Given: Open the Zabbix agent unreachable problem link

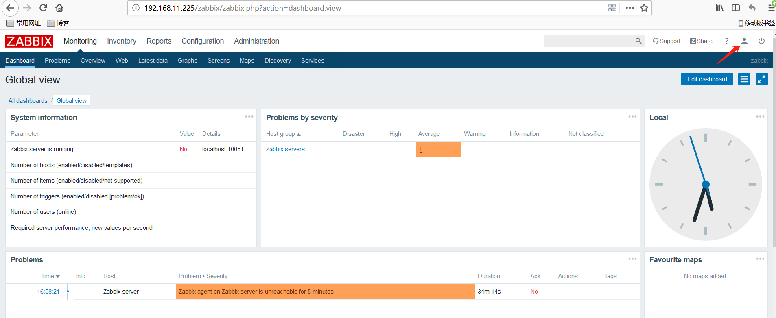Looking at the screenshot, I should (x=256, y=292).
